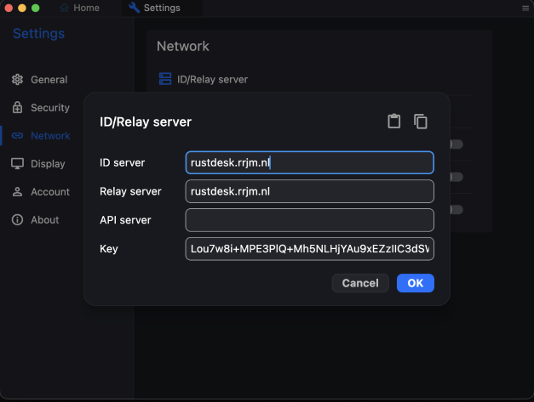Focus the ID server input field

309,162
